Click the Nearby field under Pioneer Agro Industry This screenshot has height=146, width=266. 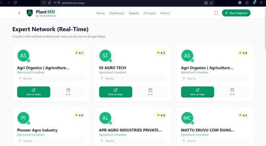point(51,141)
